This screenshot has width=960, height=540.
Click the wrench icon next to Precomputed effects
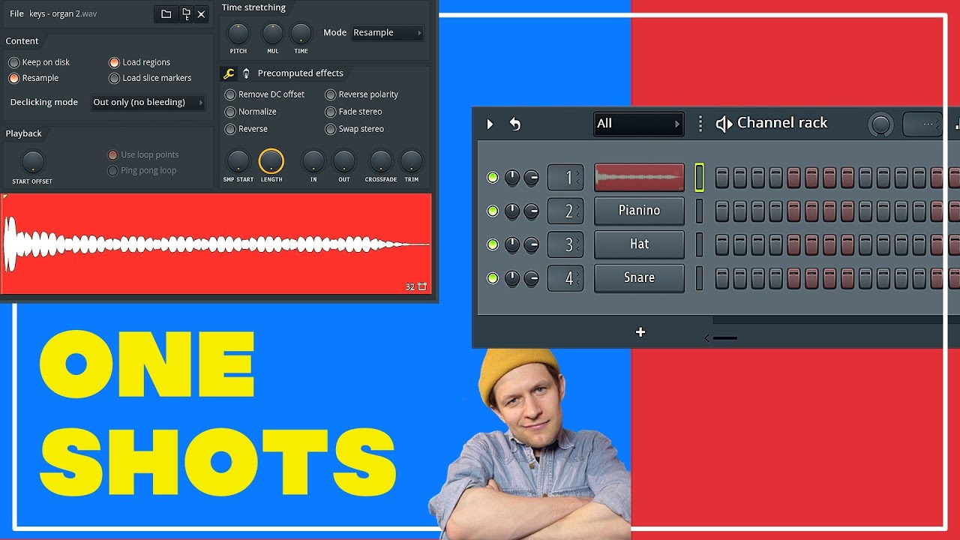click(229, 73)
